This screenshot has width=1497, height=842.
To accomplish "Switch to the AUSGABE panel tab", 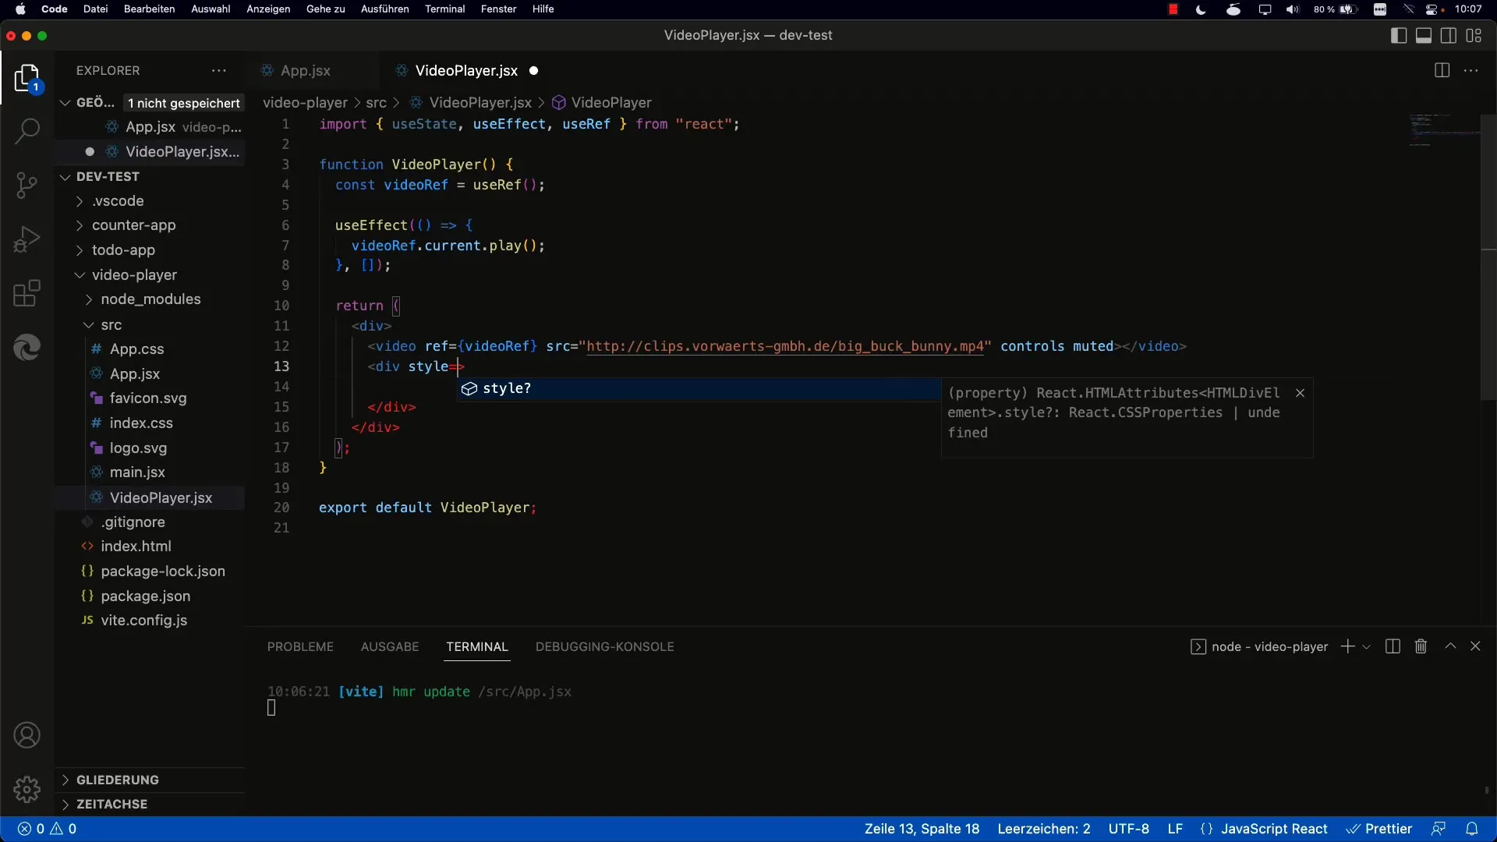I will (390, 647).
